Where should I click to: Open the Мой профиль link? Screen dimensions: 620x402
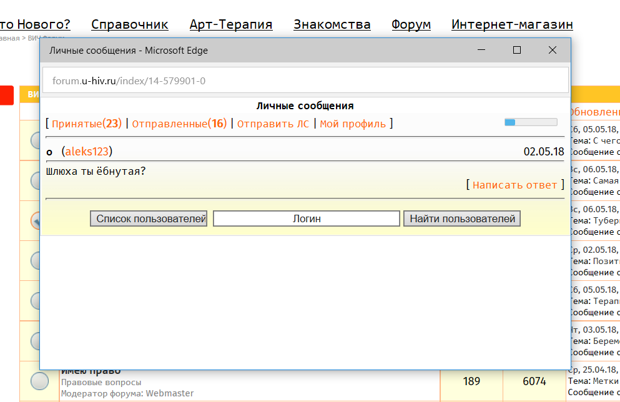pyautogui.click(x=353, y=124)
